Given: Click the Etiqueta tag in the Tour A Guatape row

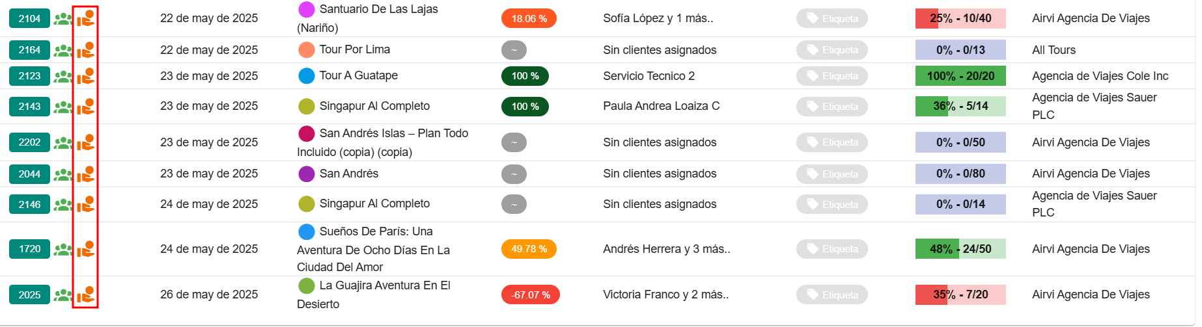Looking at the screenshot, I should pyautogui.click(x=832, y=76).
